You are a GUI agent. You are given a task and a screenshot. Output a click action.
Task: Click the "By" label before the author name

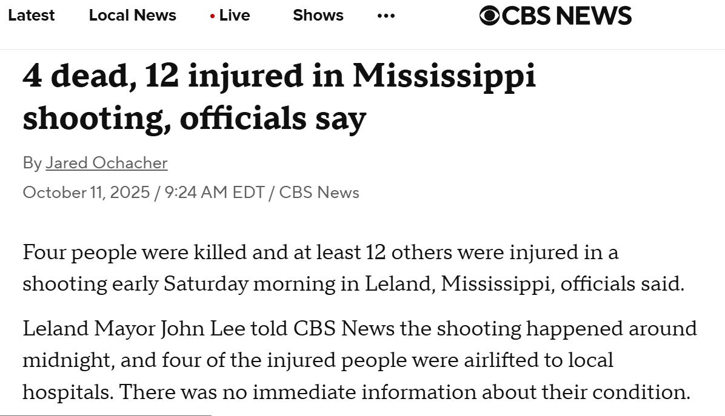32,163
